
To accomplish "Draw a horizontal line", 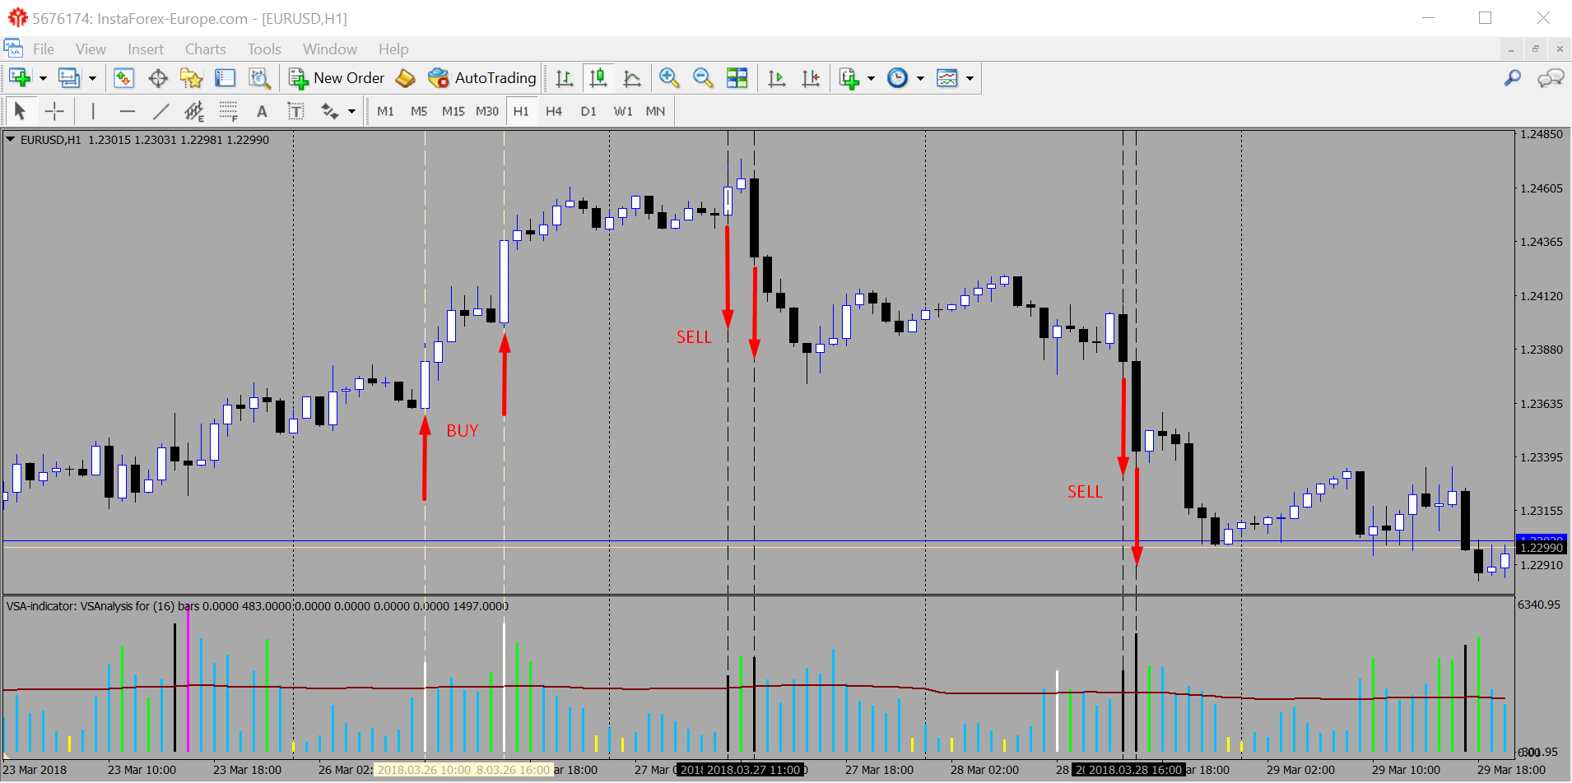I will pos(127,111).
